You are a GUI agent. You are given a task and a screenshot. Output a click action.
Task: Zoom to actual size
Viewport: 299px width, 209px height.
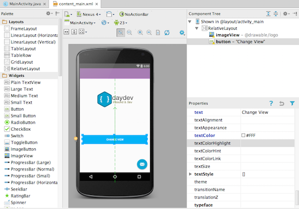tap(129, 33)
